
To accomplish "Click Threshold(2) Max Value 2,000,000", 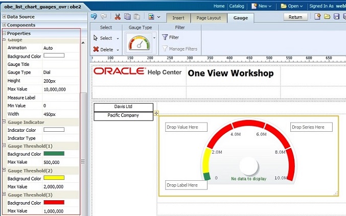I will 53,187.
